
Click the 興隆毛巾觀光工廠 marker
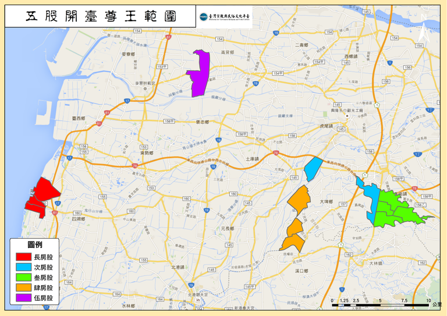[347, 116]
